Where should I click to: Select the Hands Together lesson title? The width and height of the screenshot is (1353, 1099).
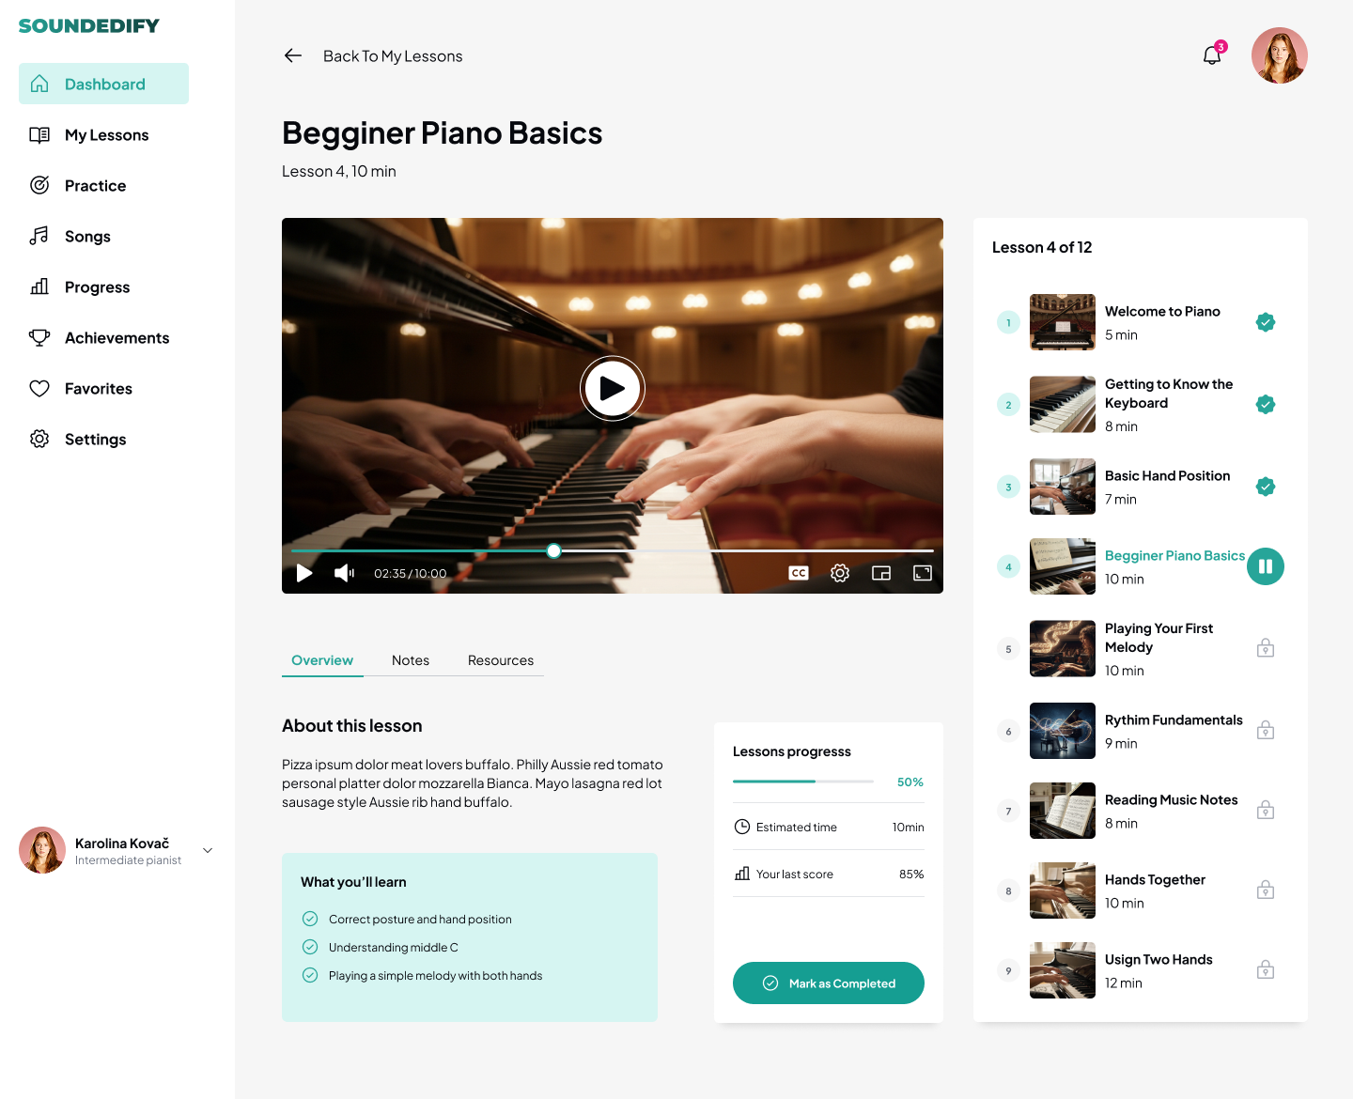[x=1155, y=879]
